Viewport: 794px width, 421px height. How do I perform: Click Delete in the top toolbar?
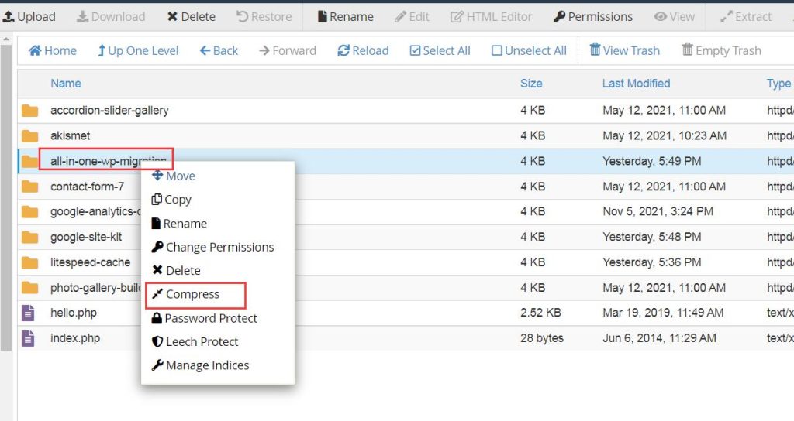coord(192,17)
